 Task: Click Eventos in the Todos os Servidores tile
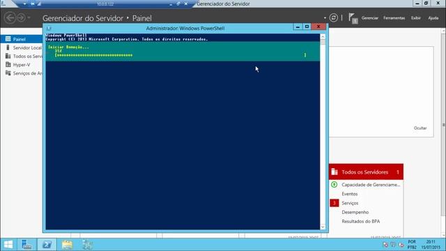pyautogui.click(x=350, y=194)
